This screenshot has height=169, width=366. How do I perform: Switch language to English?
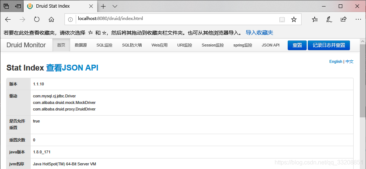336,61
